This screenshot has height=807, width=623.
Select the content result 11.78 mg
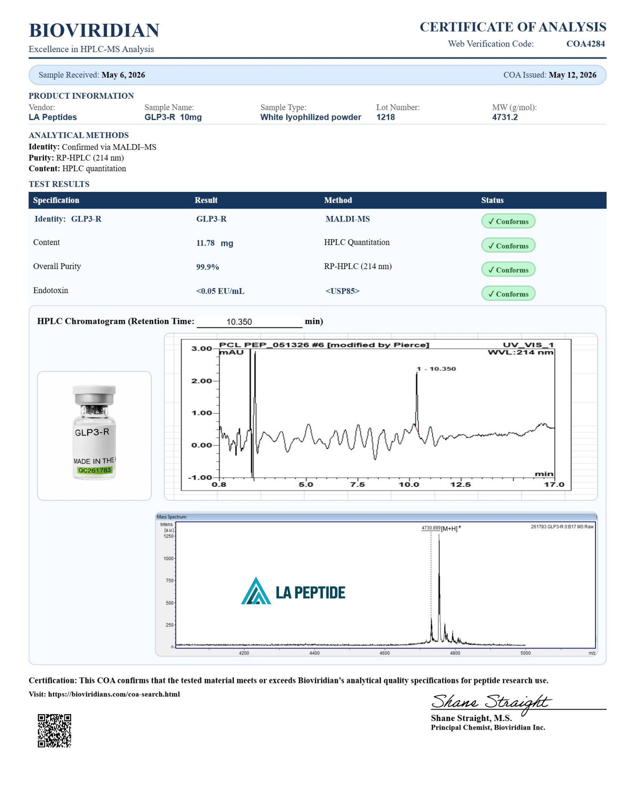(x=214, y=243)
